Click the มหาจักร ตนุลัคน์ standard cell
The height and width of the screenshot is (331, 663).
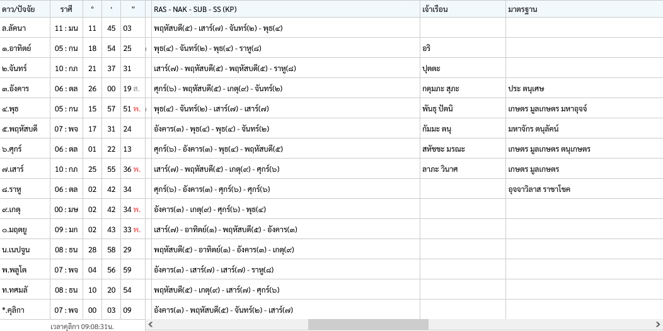[584, 129]
